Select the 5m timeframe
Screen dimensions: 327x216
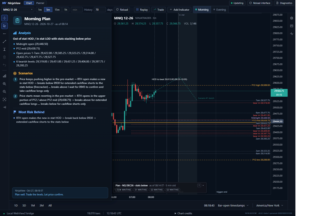tap(48, 10)
